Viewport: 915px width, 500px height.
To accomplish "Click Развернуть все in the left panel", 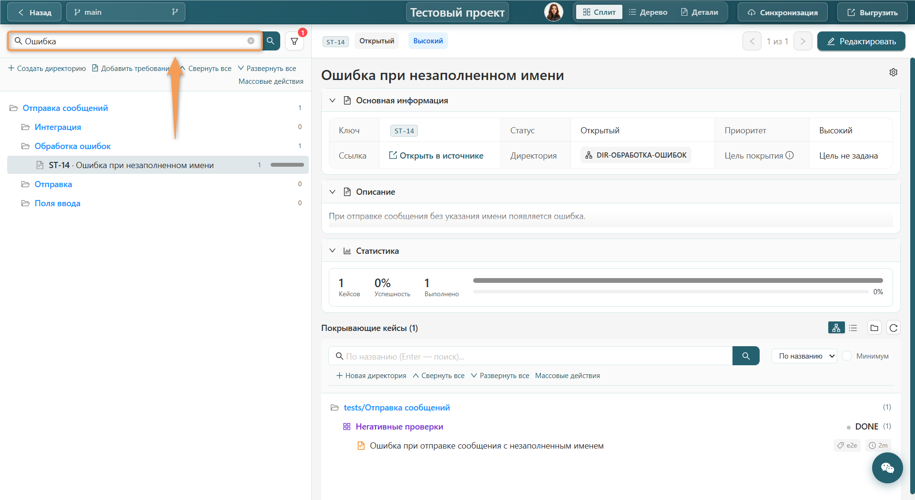I will tap(267, 68).
